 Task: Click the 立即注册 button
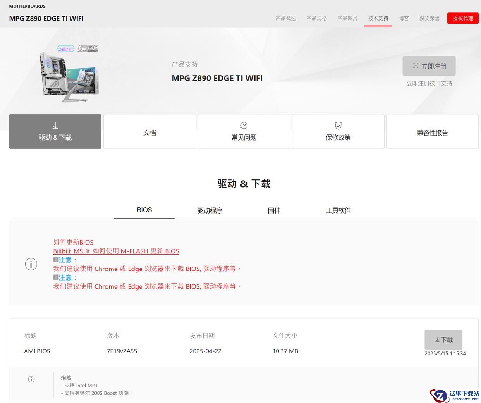coord(429,66)
